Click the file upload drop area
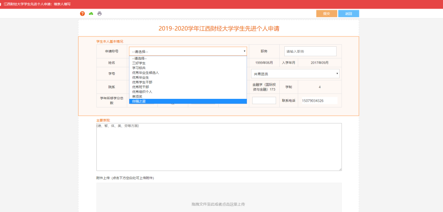 219,198
